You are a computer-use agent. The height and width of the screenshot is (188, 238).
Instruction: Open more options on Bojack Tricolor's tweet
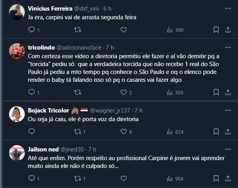(228, 110)
